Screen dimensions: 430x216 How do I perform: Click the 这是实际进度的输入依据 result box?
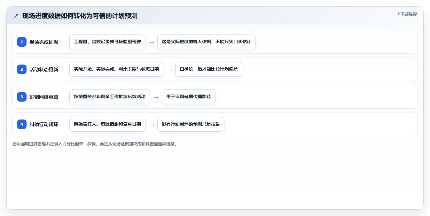pyautogui.click(x=207, y=42)
